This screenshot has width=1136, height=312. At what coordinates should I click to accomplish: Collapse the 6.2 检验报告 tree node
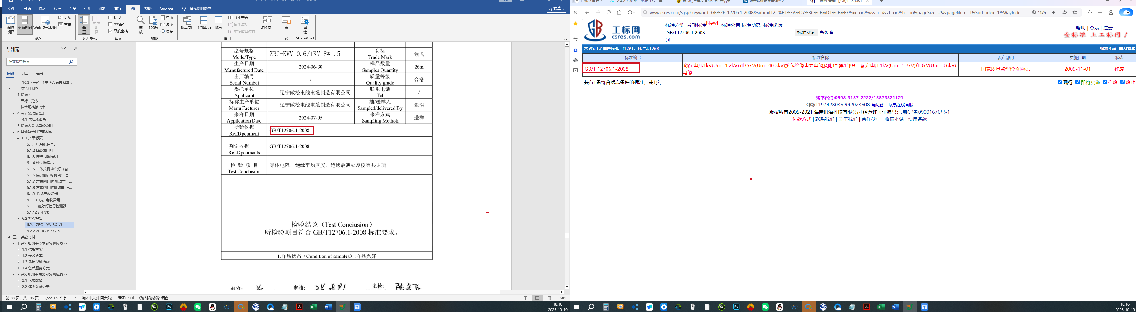click(x=19, y=218)
